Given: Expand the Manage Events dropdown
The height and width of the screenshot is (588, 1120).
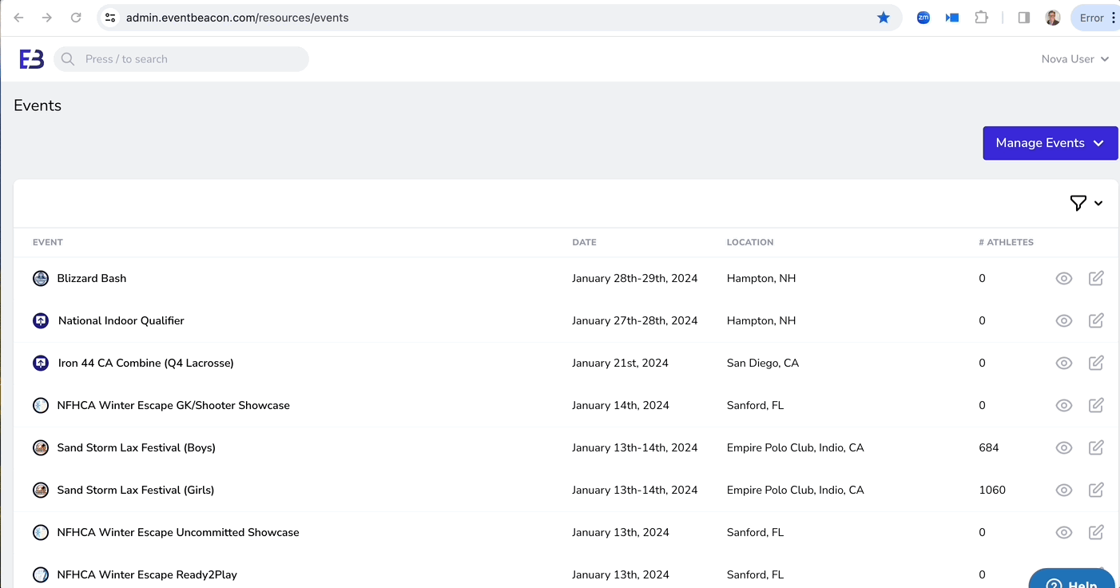Looking at the screenshot, I should tap(1050, 143).
